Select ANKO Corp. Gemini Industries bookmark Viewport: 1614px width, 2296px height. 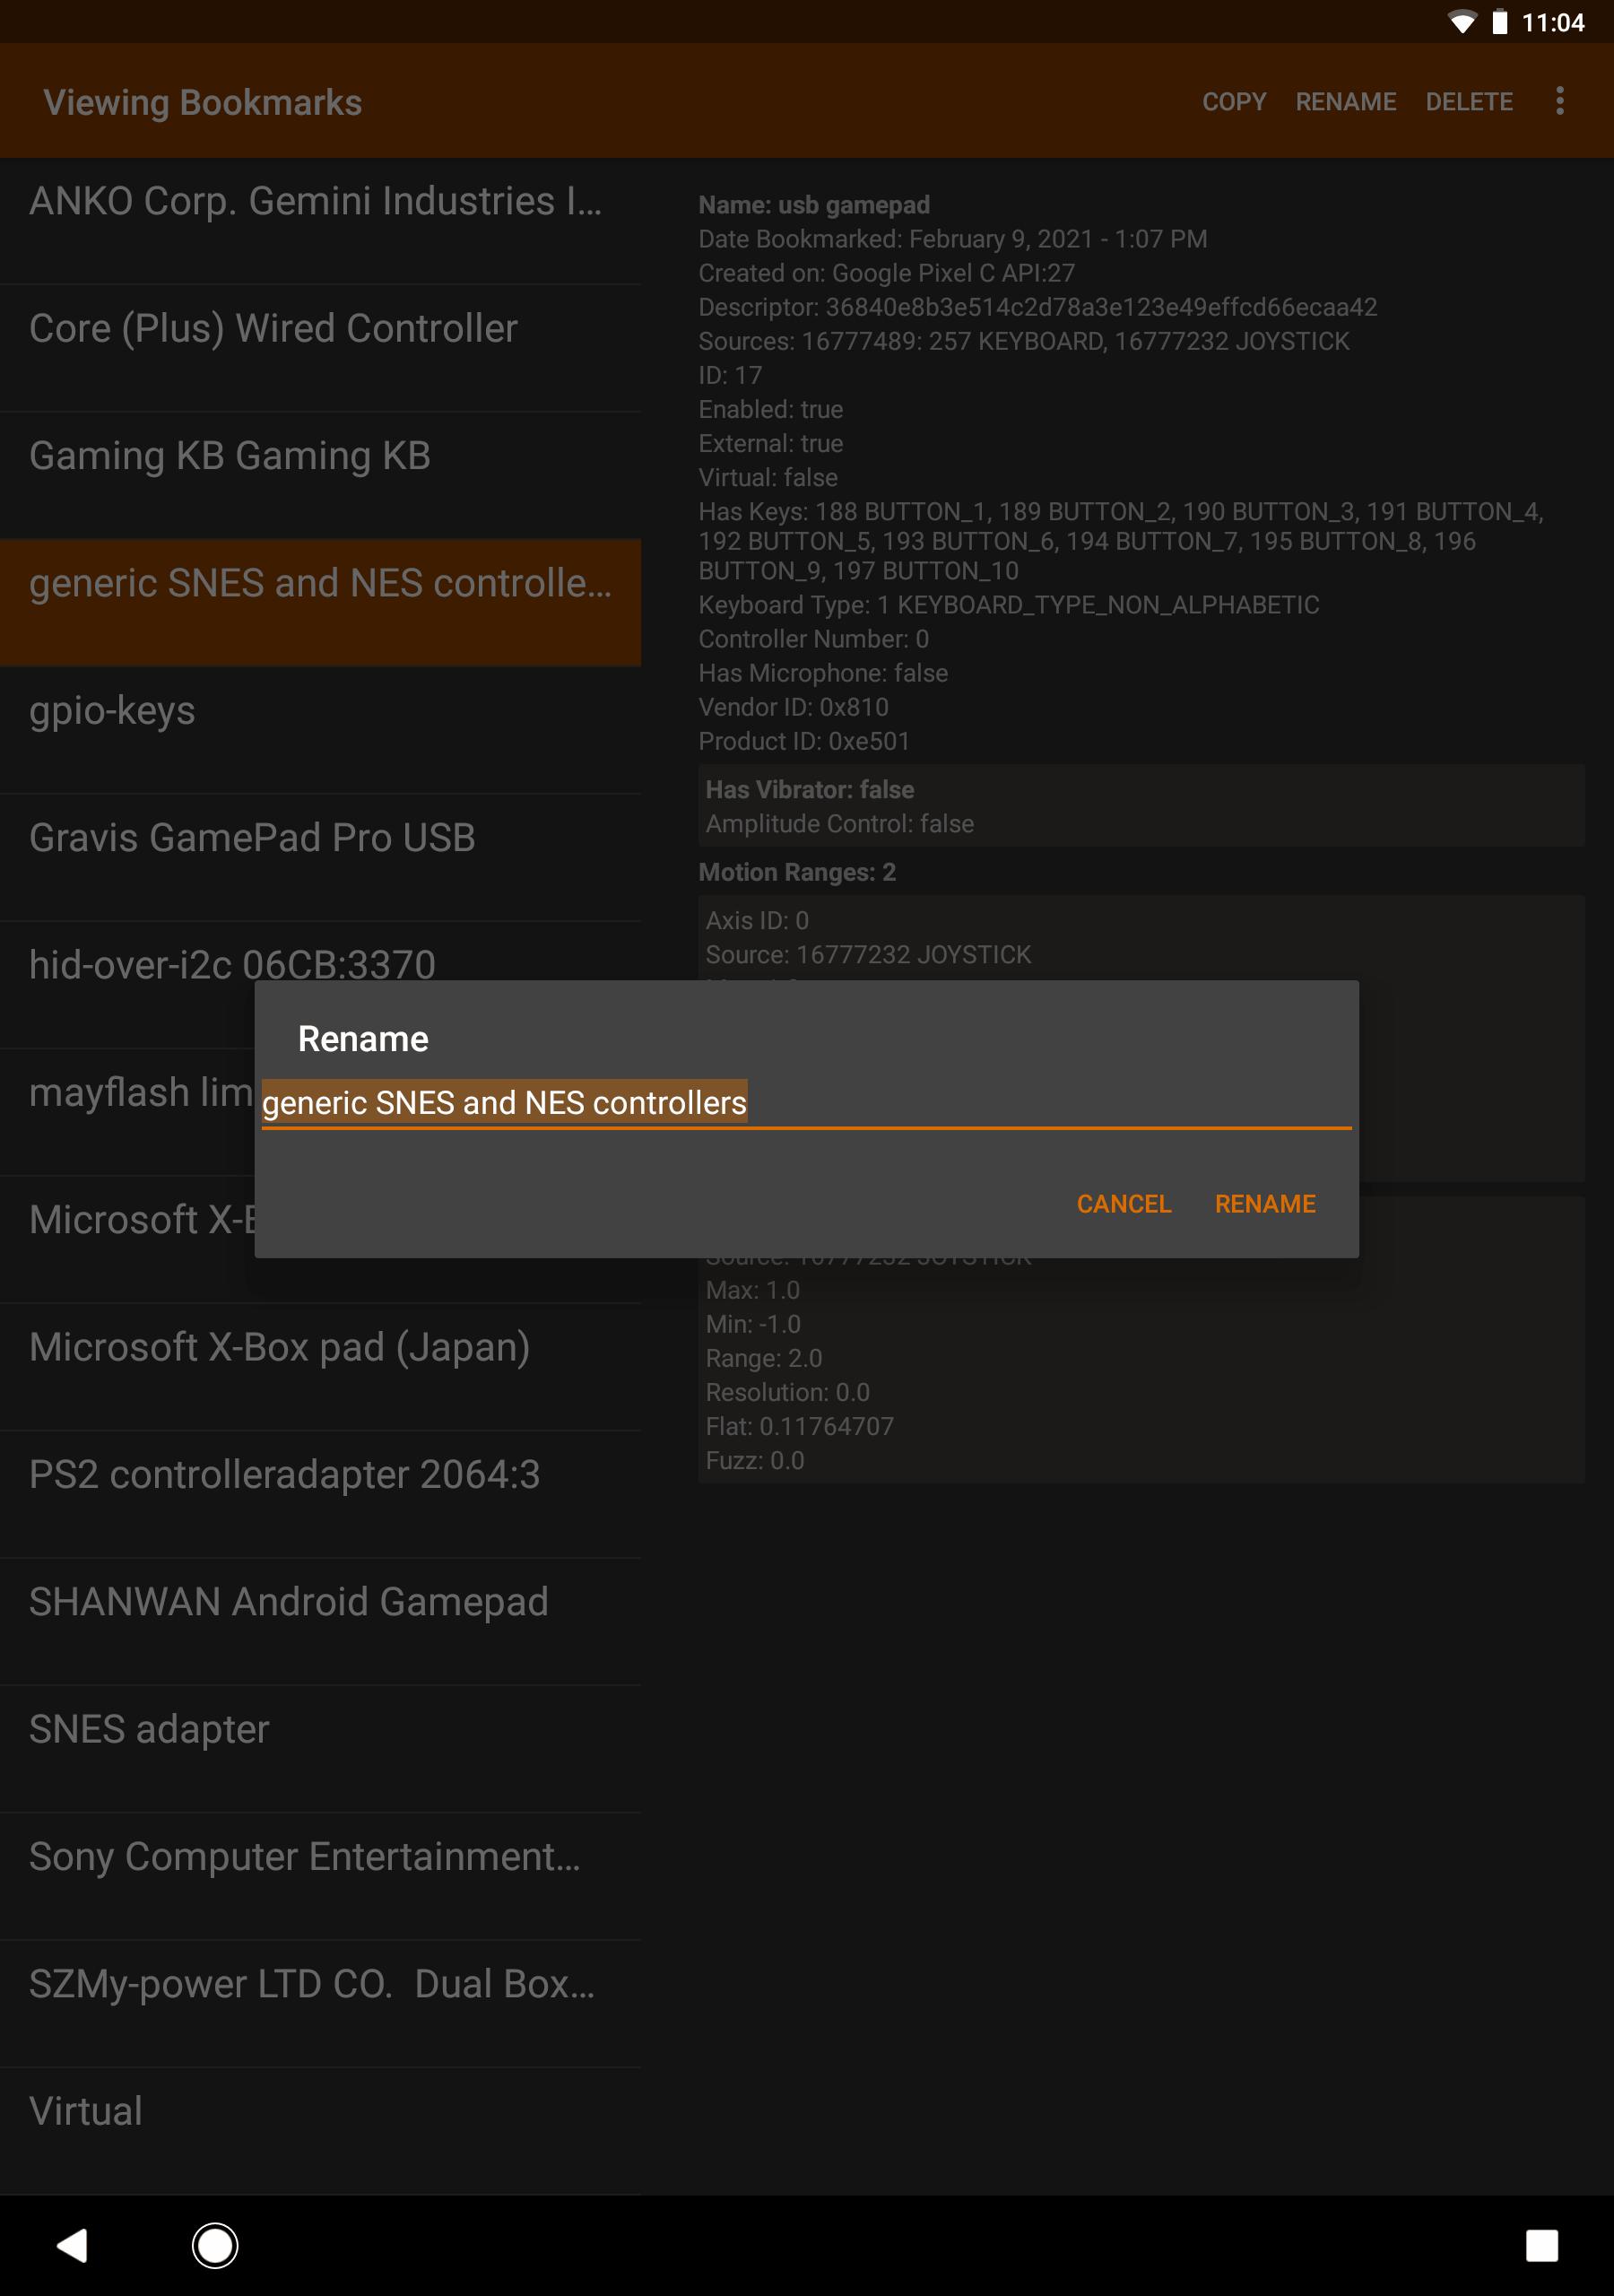pos(320,221)
